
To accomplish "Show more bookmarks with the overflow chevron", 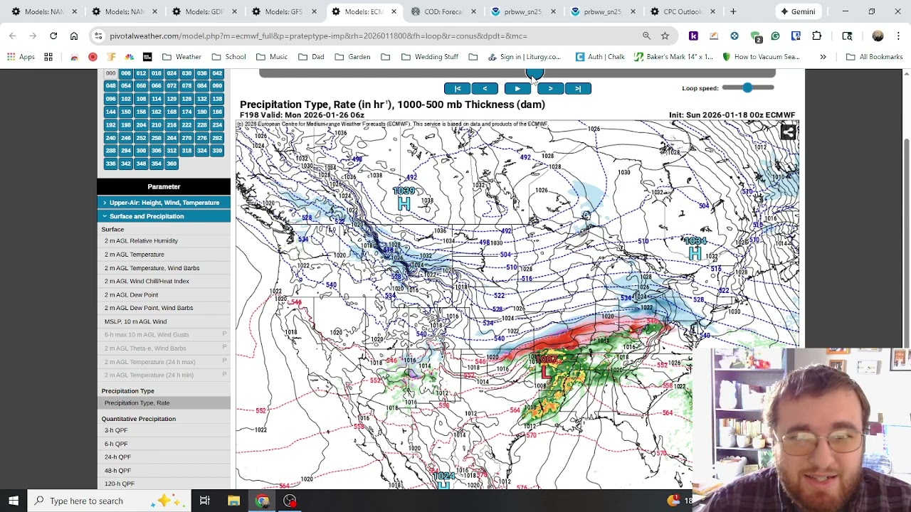I will [823, 57].
